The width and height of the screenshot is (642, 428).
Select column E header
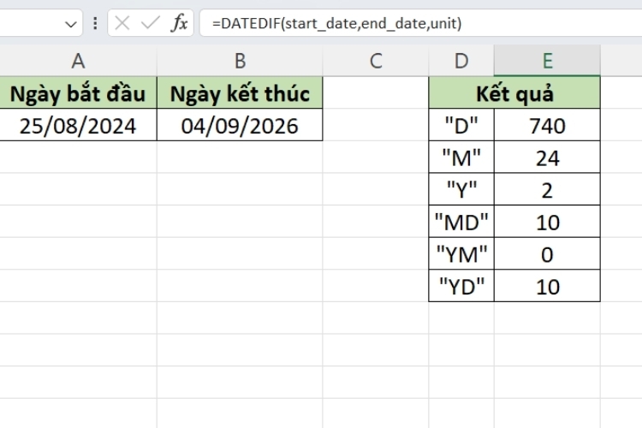pyautogui.click(x=548, y=61)
